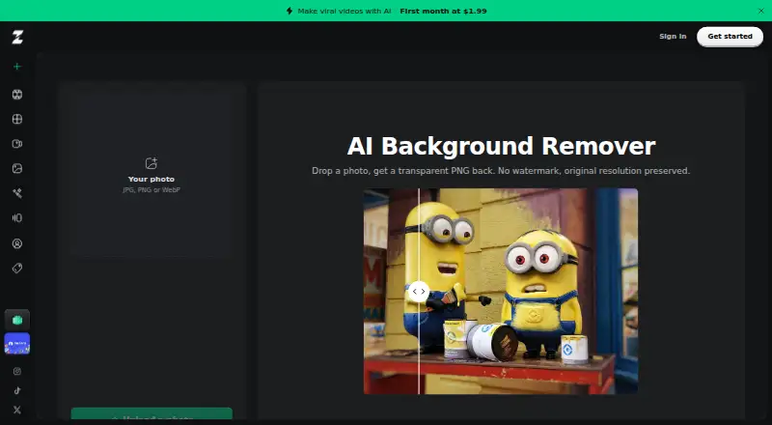Click the 'Your photo' upload drop area
Image resolution: width=772 pixels, height=425 pixels.
[x=152, y=175]
